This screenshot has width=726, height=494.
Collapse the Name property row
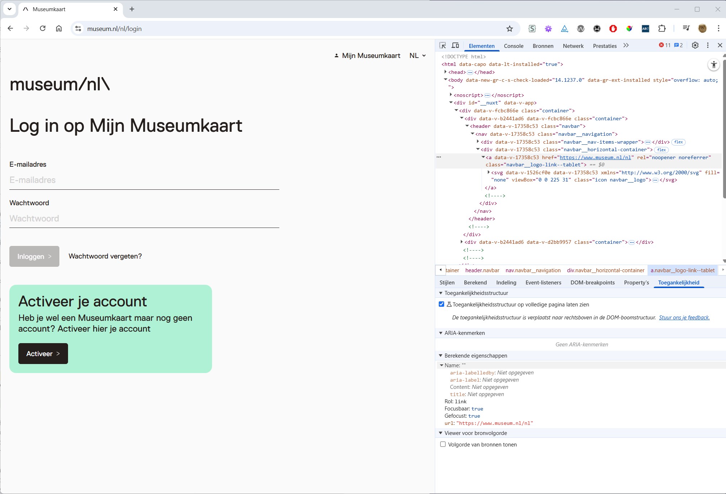click(441, 365)
